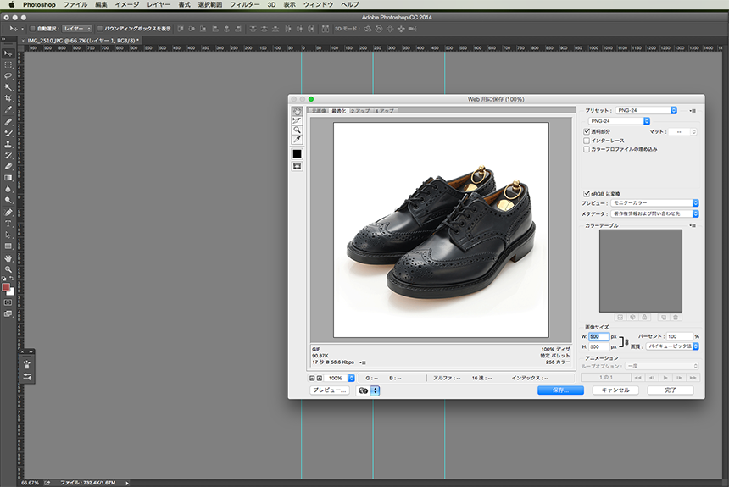The height and width of the screenshot is (487, 729).
Task: Open the PNG-24 file format dropdown
Action: (x=619, y=121)
